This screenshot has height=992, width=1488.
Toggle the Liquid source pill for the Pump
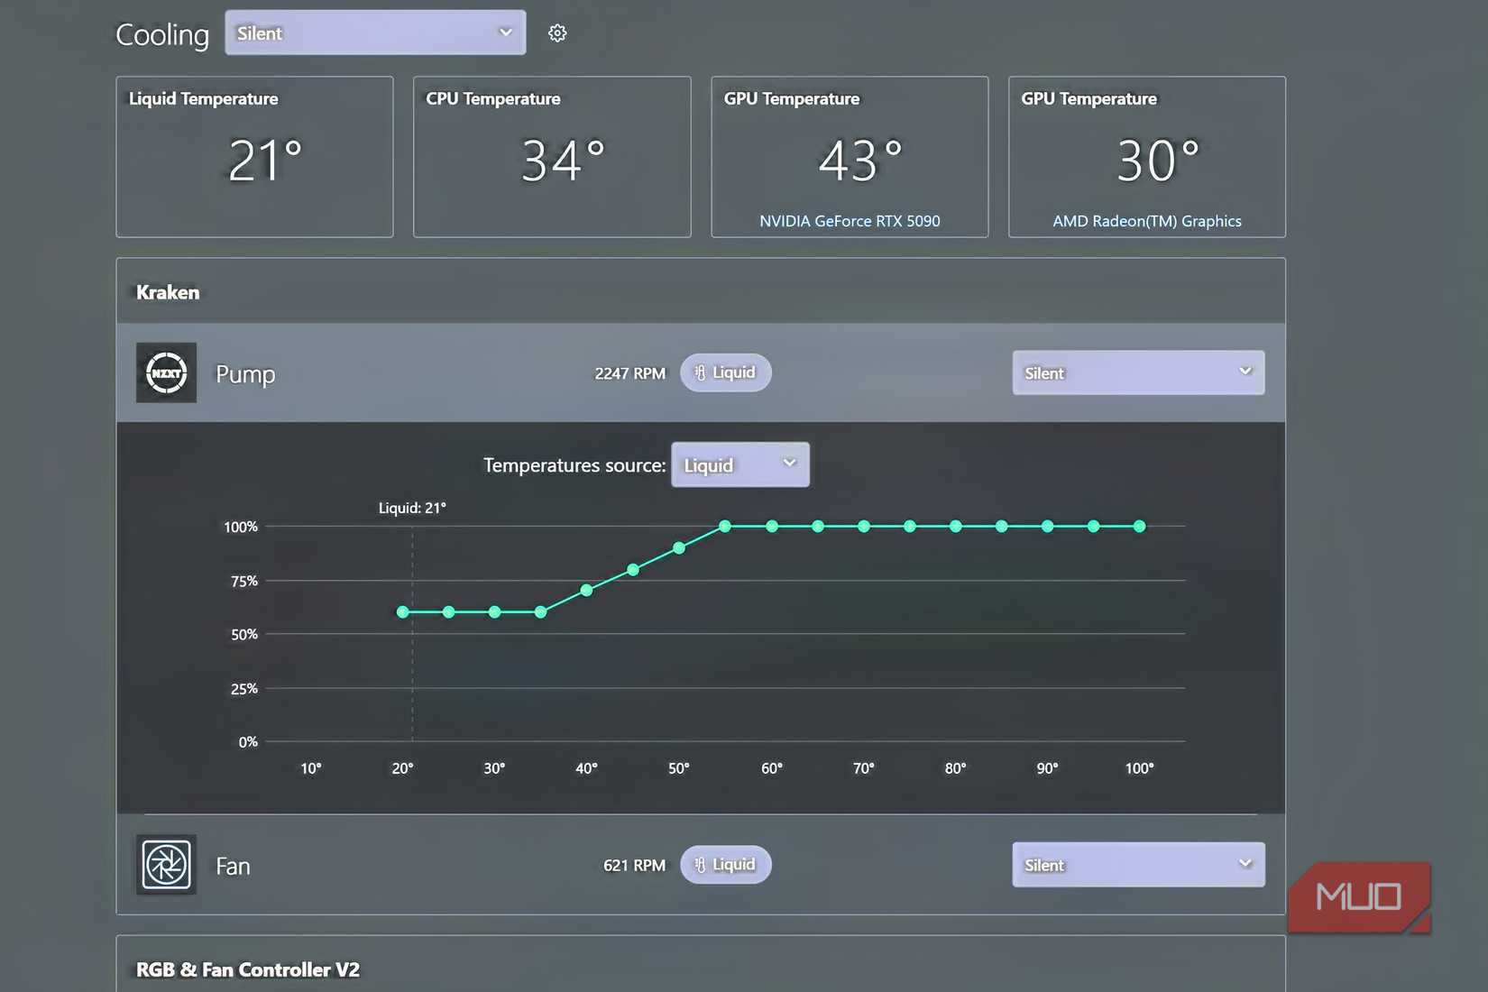point(726,372)
